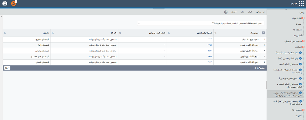Click the panel splitter handle beside sidebar
Screen dimensions: 306x120
click(x=266, y=85)
